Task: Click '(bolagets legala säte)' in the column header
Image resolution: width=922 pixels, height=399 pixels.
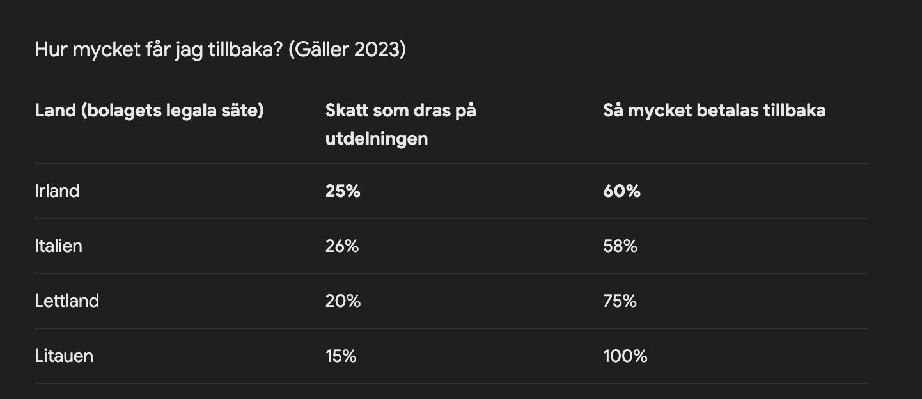Action: click(x=173, y=111)
